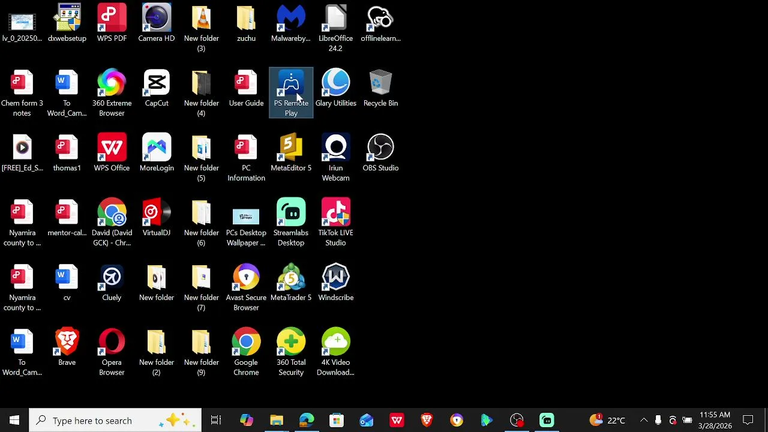Select the Chem form 3 notes file
The image size is (768, 432).
22,92
